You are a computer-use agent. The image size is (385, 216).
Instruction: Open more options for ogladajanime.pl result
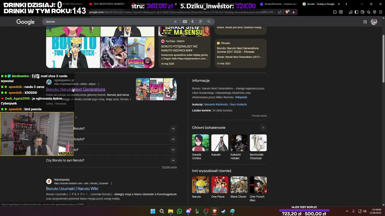(99, 84)
